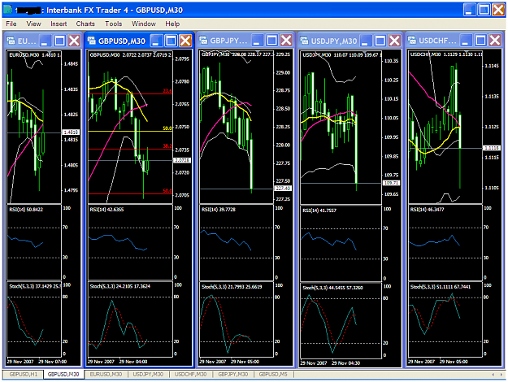Maximize the EURUSD chart window

[x=59, y=41]
